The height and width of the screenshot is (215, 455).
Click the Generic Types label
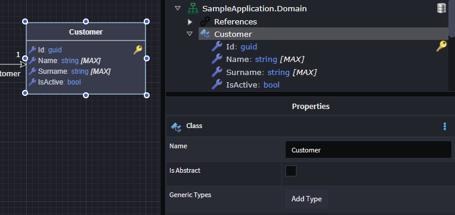[x=190, y=195]
